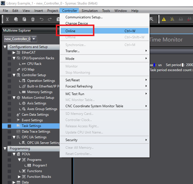Toggle the square box beside Program1
193x184 pixels.
click(9, 165)
